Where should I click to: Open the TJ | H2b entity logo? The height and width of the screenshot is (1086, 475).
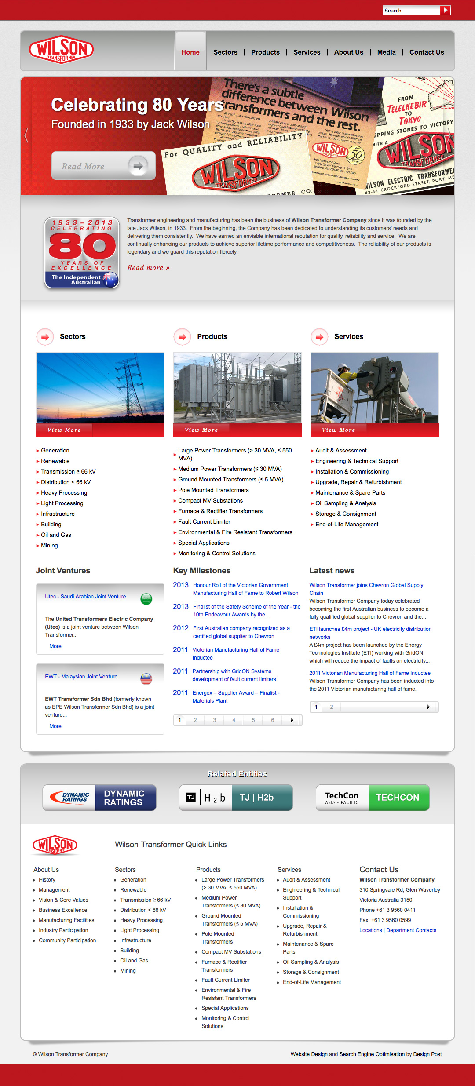tap(236, 798)
